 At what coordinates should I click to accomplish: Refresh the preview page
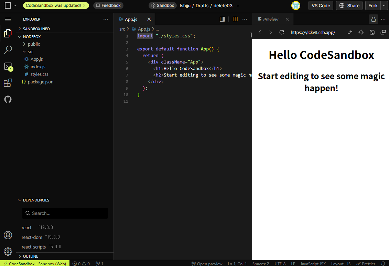pyautogui.click(x=282, y=33)
